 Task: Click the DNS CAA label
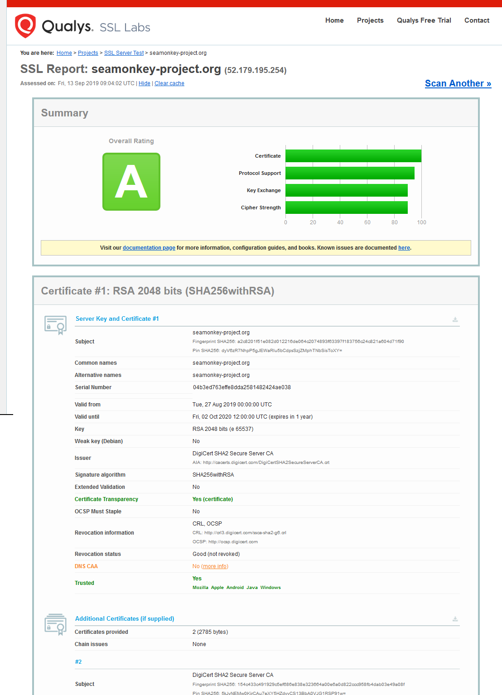(x=86, y=566)
